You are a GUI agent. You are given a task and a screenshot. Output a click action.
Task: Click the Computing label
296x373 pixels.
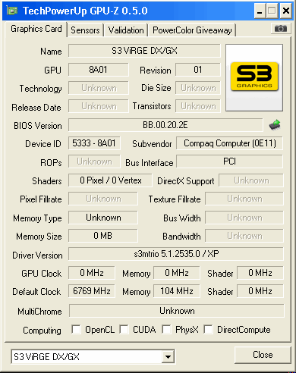(42, 331)
